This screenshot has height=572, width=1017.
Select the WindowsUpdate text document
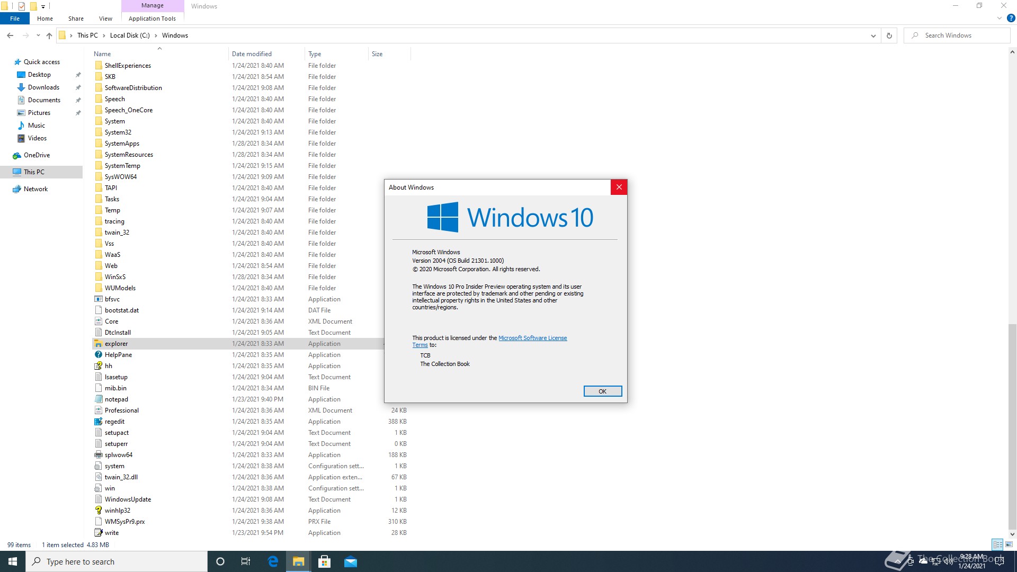(128, 499)
